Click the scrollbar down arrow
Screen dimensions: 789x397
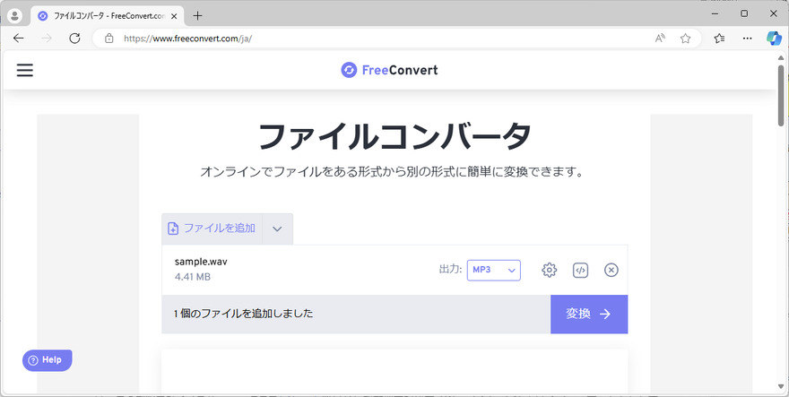tap(781, 386)
